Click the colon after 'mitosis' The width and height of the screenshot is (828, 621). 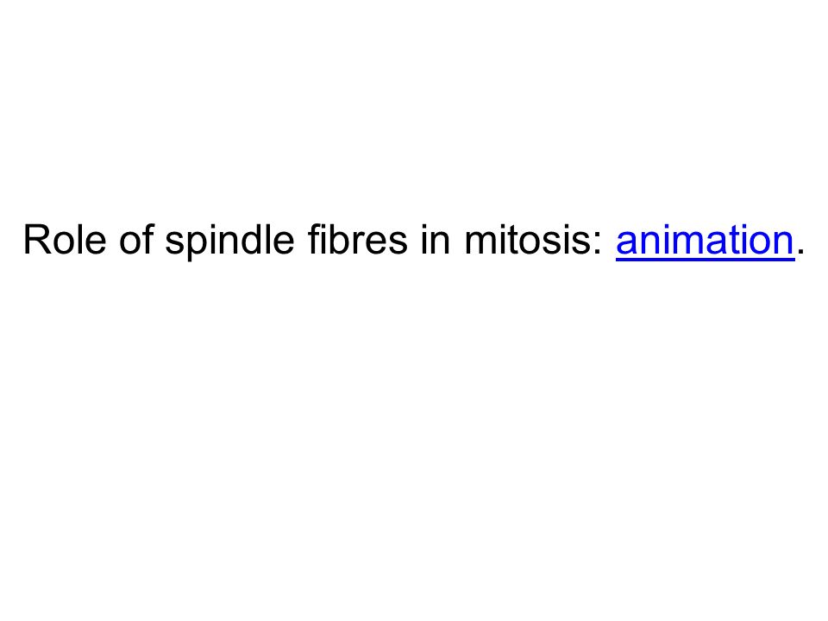pos(597,244)
